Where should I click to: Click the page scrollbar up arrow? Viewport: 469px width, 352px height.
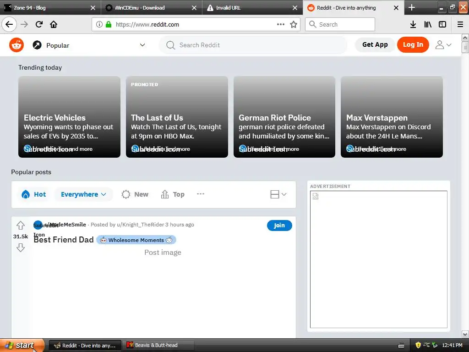(x=465, y=38)
